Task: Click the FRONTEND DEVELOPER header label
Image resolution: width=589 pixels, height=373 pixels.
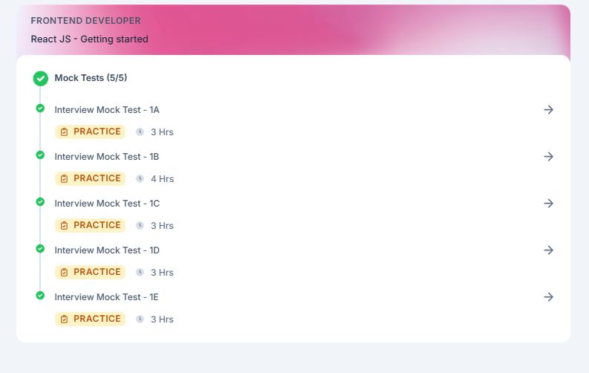Action: 85,21
